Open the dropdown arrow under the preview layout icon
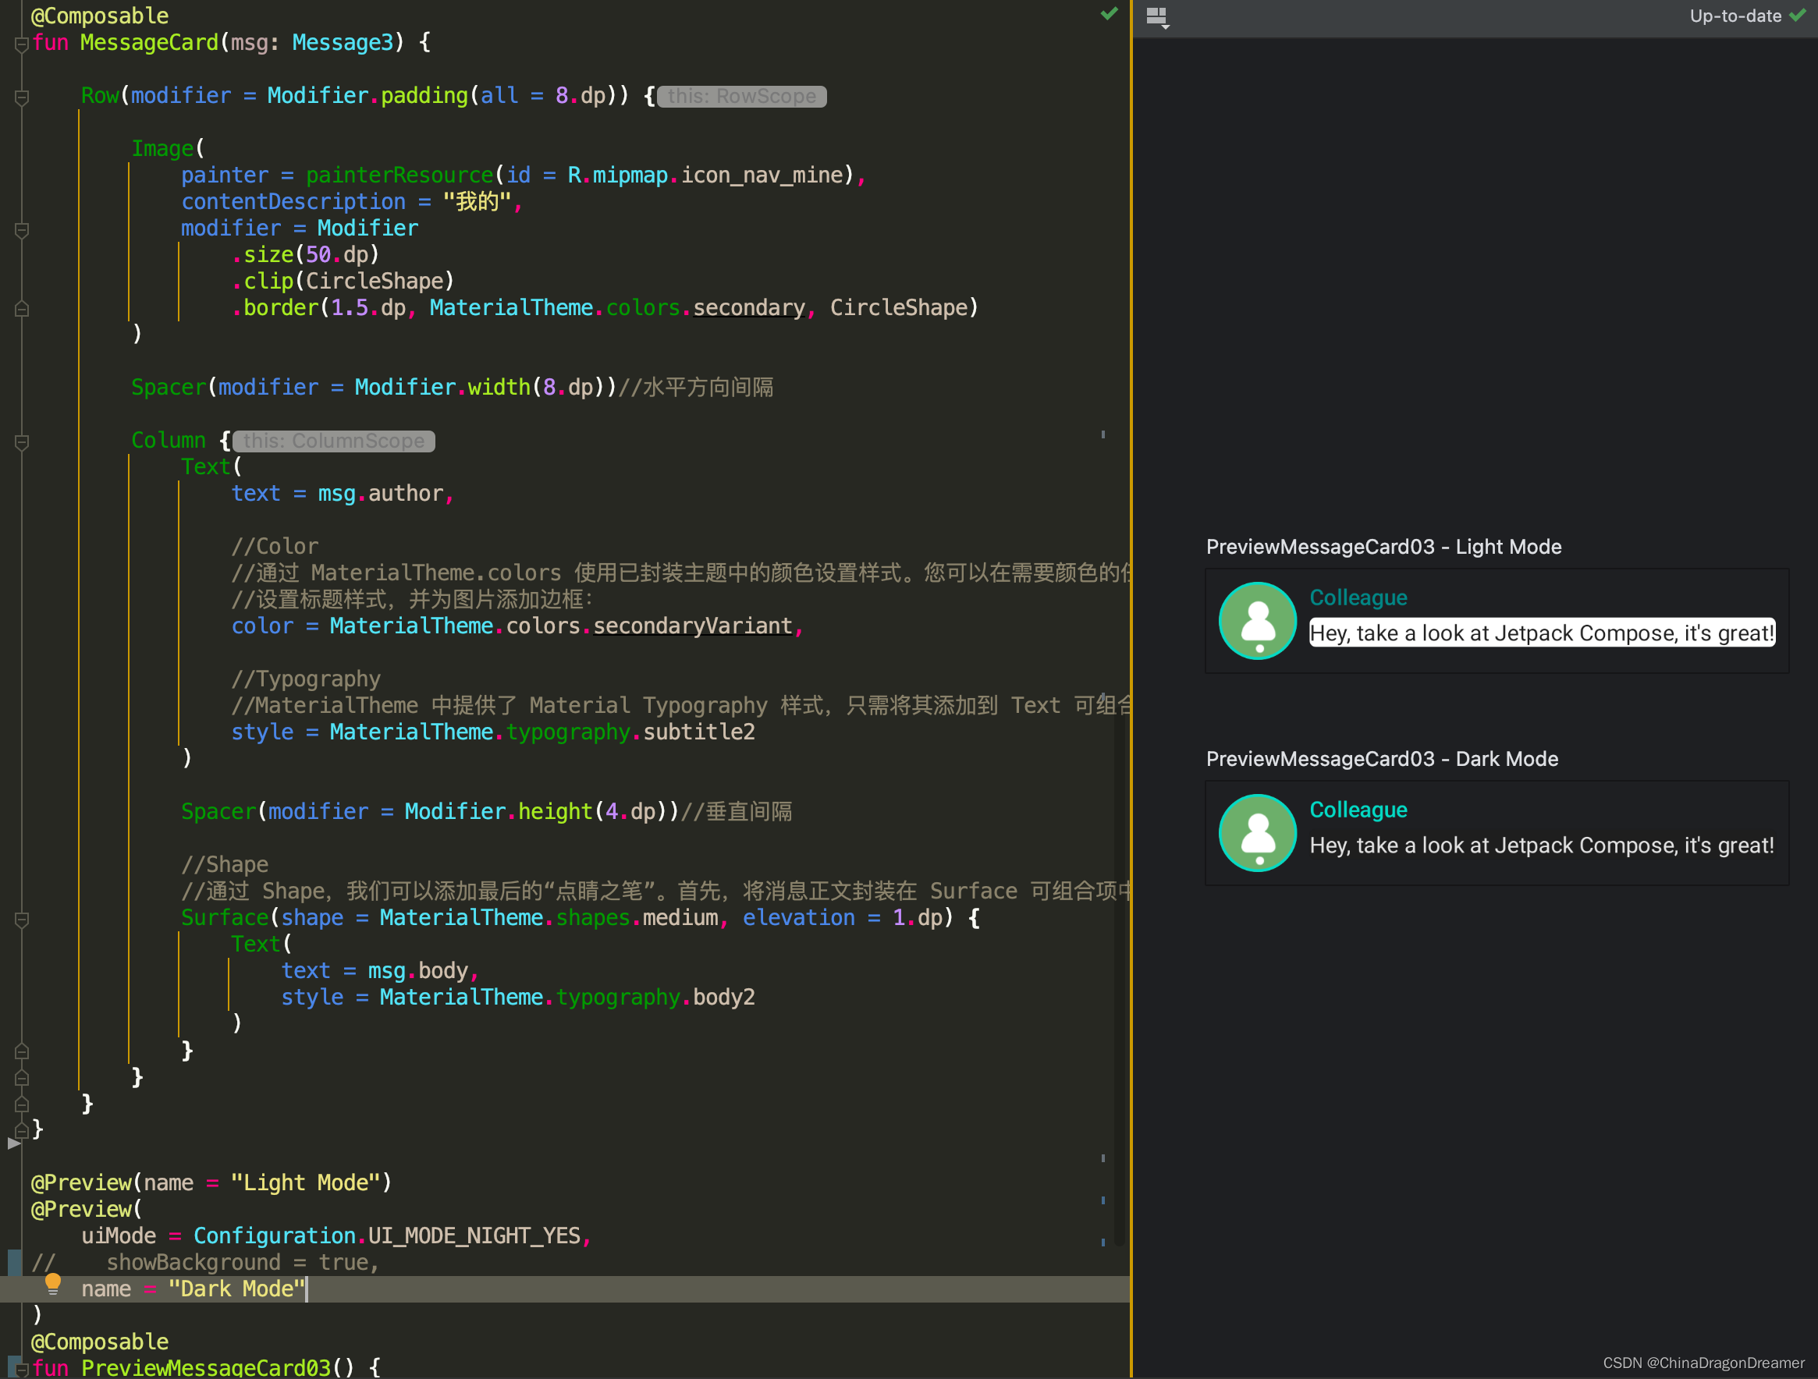The height and width of the screenshot is (1379, 1818). pos(1164,25)
